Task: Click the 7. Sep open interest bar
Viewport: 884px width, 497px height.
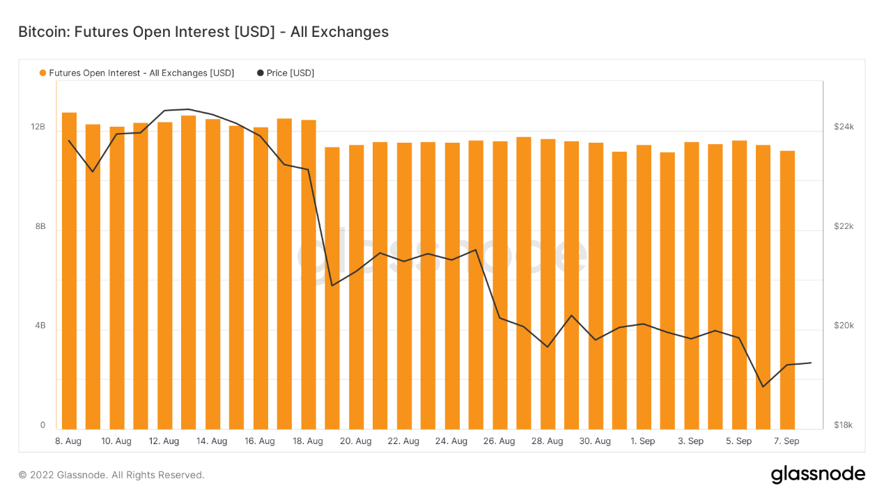Action: point(787,290)
